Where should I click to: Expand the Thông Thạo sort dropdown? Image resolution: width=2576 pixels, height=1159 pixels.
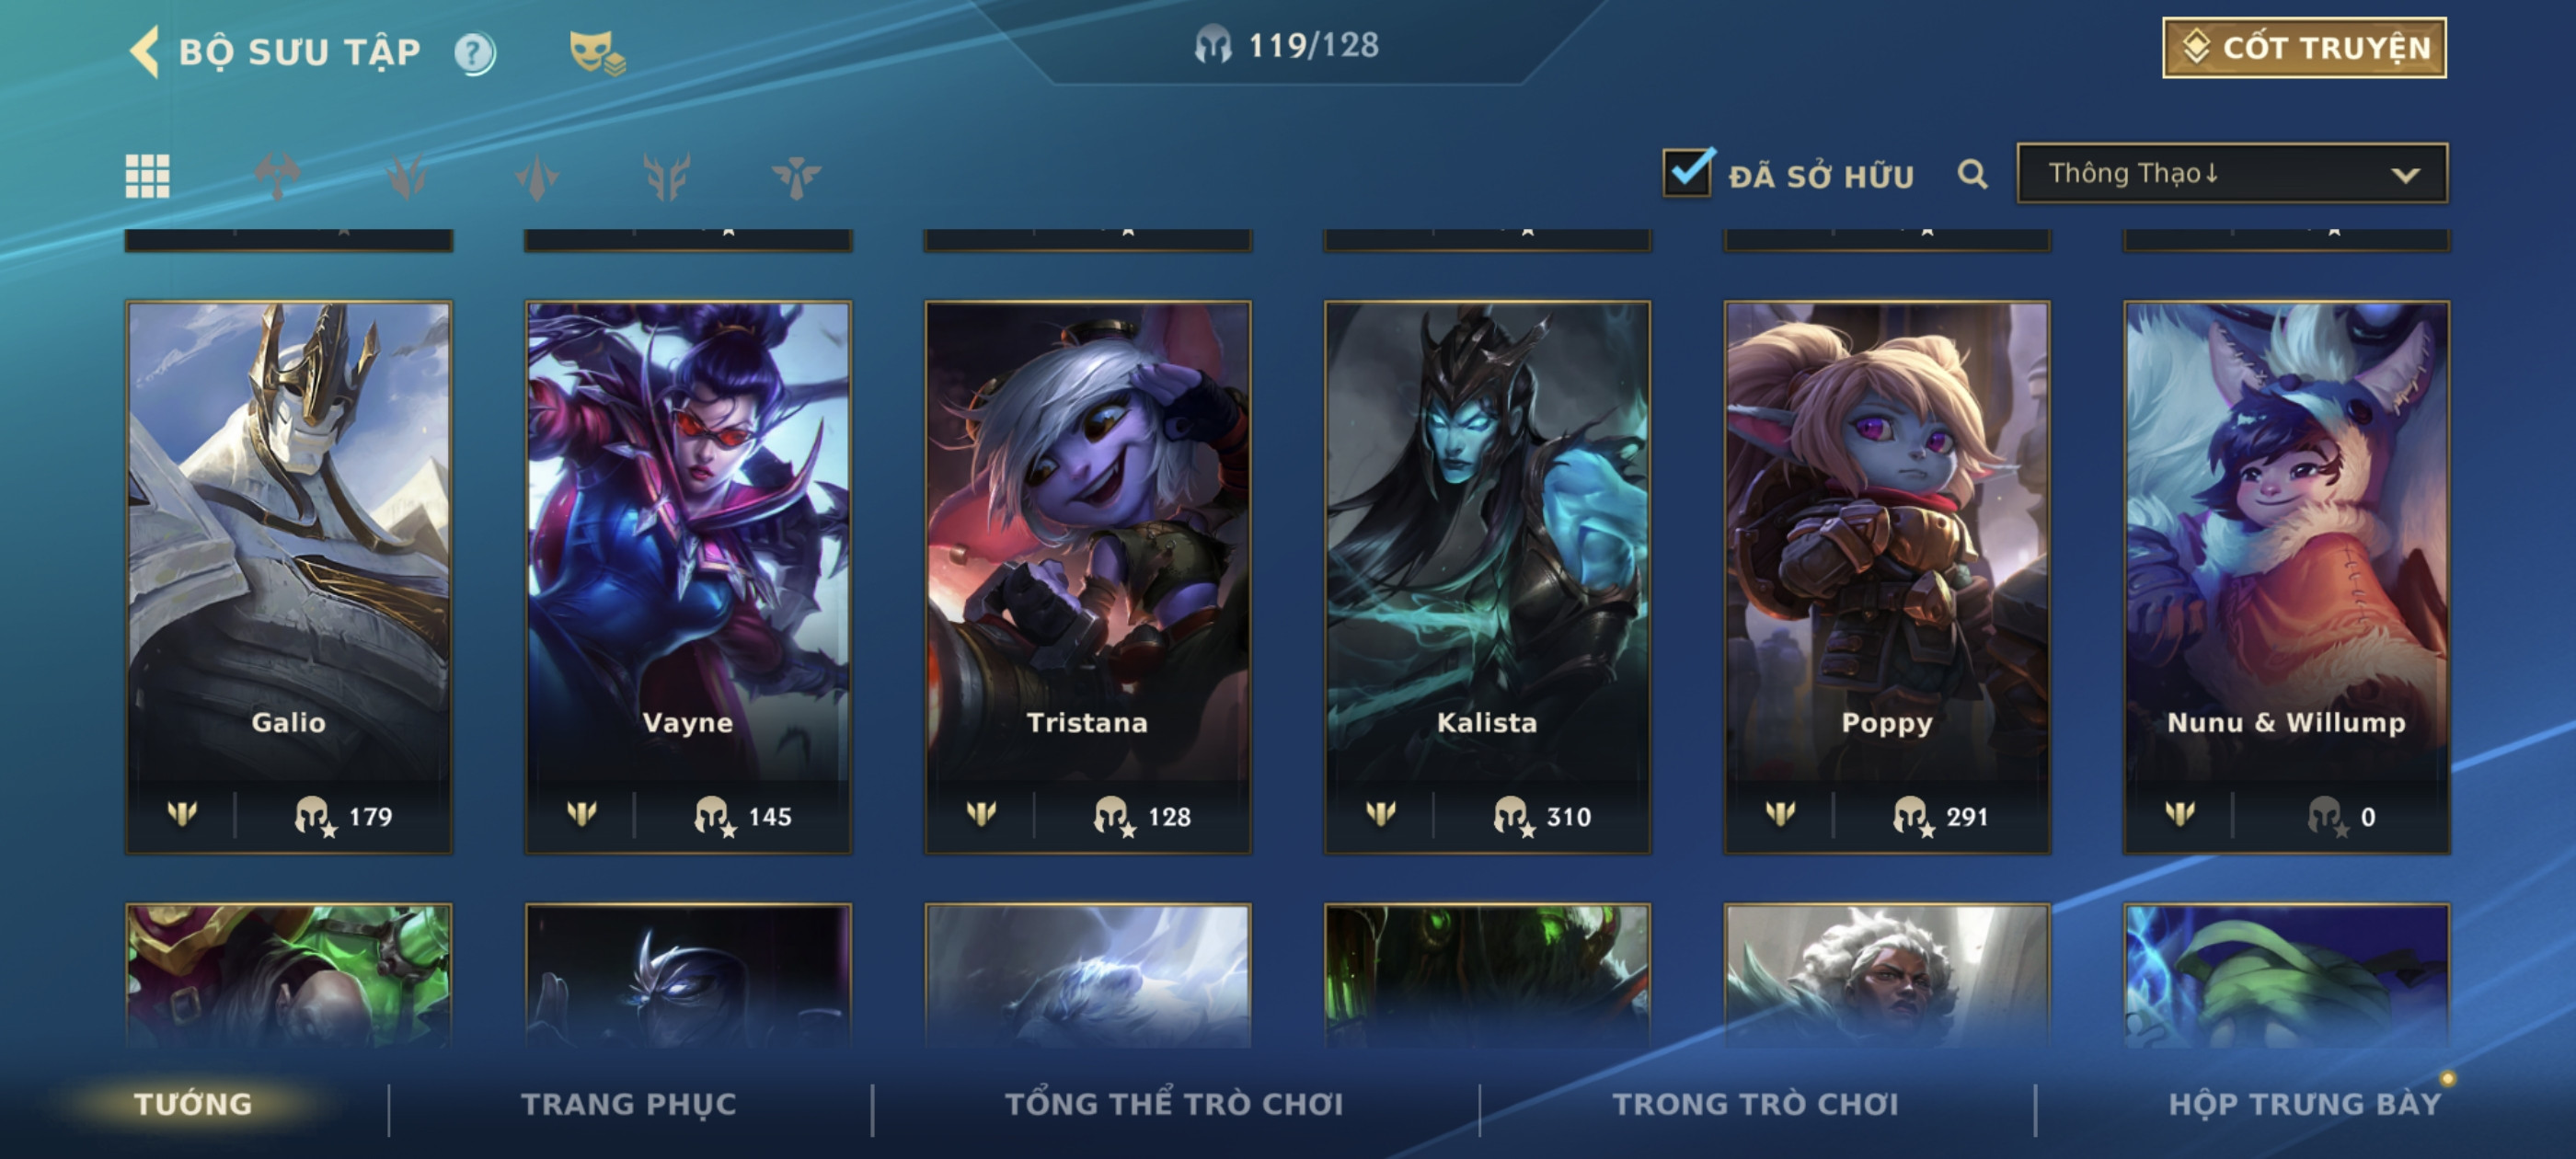pyautogui.click(x=2232, y=173)
